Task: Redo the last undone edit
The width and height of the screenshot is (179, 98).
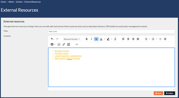Action: click(57, 39)
